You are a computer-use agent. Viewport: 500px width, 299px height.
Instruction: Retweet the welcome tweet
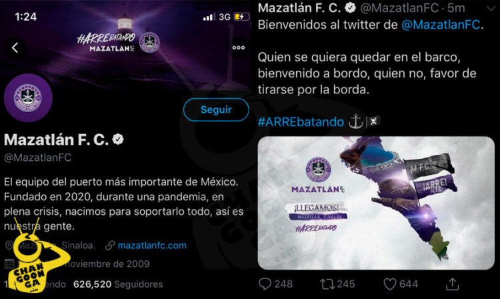point(327,284)
